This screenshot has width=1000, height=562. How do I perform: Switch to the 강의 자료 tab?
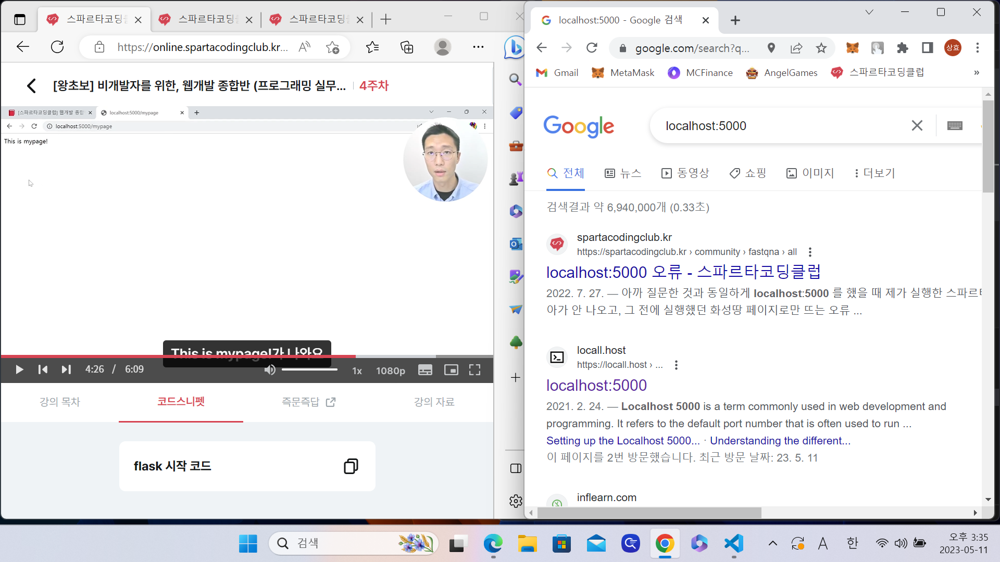click(434, 402)
